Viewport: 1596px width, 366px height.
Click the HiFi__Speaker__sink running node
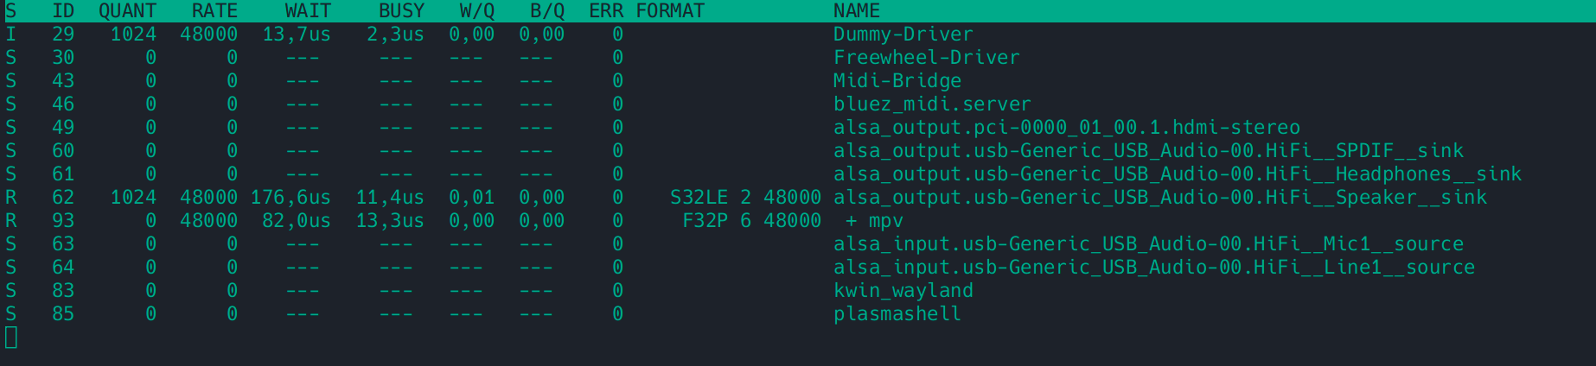[1159, 198]
